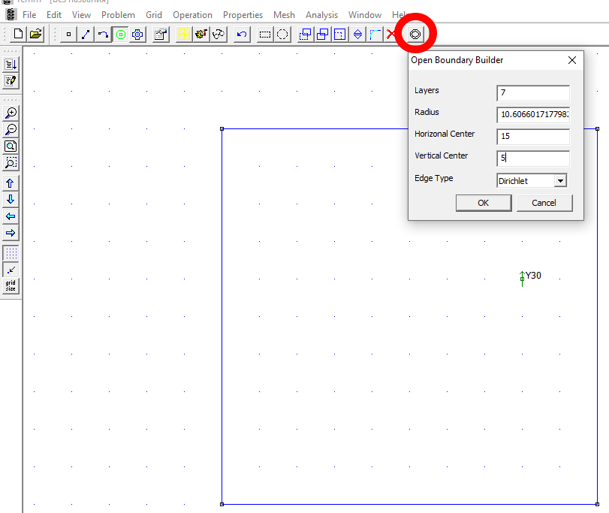
Task: Click the fillet (rounded corner) tool icon
Action: tap(375, 34)
